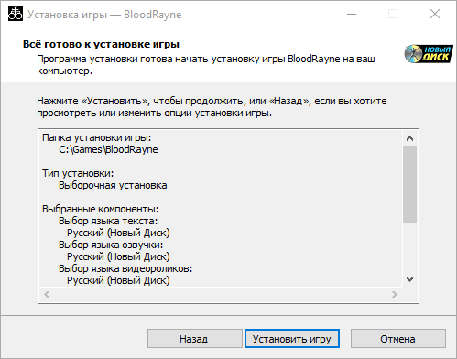Click the horizontal scroll left arrow
This screenshot has height=359, width=457.
click(47, 294)
